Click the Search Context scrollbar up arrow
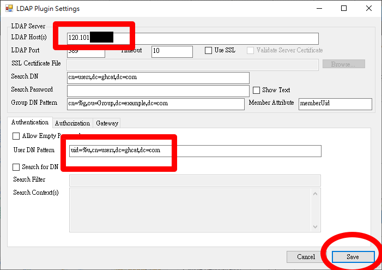This screenshot has width=382, height=270. (x=316, y=194)
